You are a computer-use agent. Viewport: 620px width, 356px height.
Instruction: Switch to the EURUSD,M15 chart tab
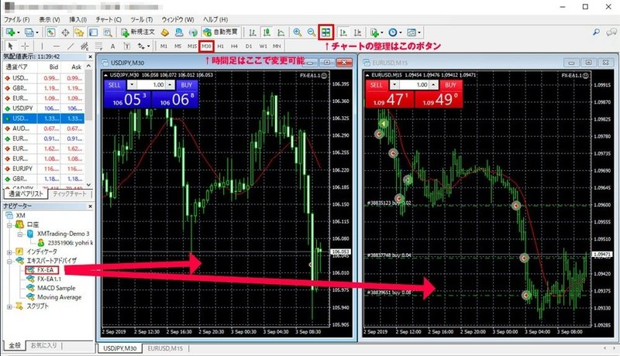pyautogui.click(x=165, y=348)
